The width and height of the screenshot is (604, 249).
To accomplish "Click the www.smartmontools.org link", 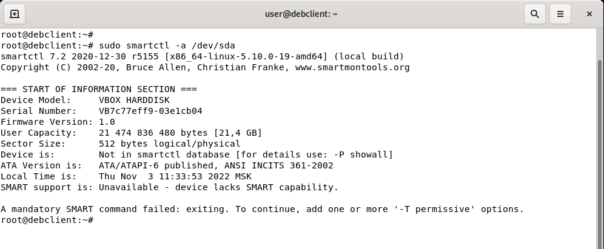I will pos(352,67).
